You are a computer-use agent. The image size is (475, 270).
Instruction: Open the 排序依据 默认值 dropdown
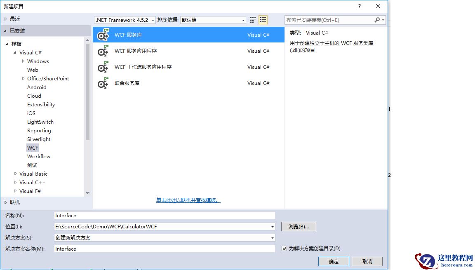point(213,20)
